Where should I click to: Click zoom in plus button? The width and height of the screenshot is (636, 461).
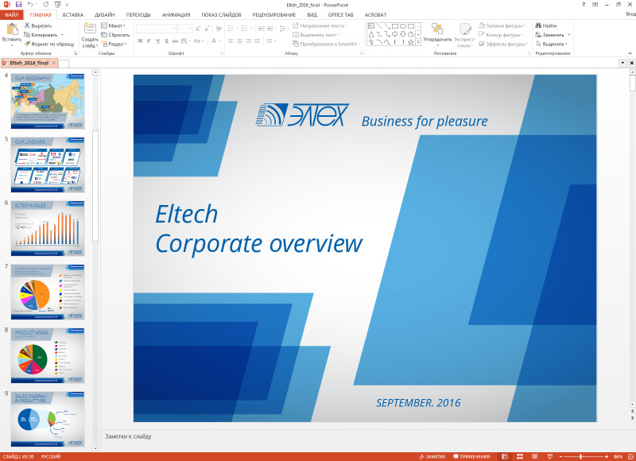point(607,456)
